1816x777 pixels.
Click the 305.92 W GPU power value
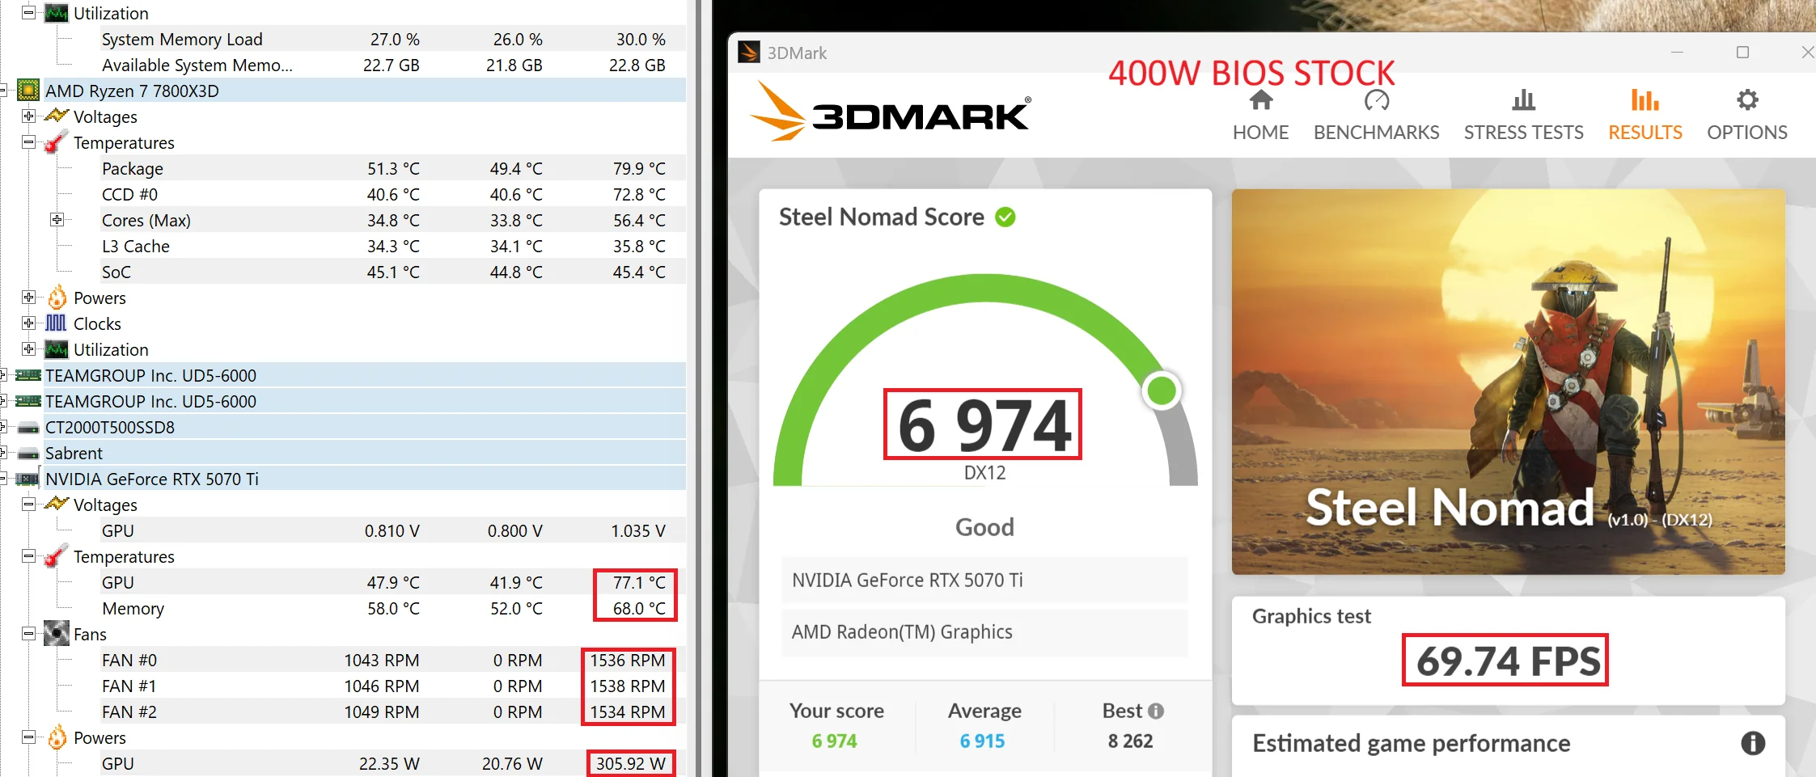click(631, 763)
